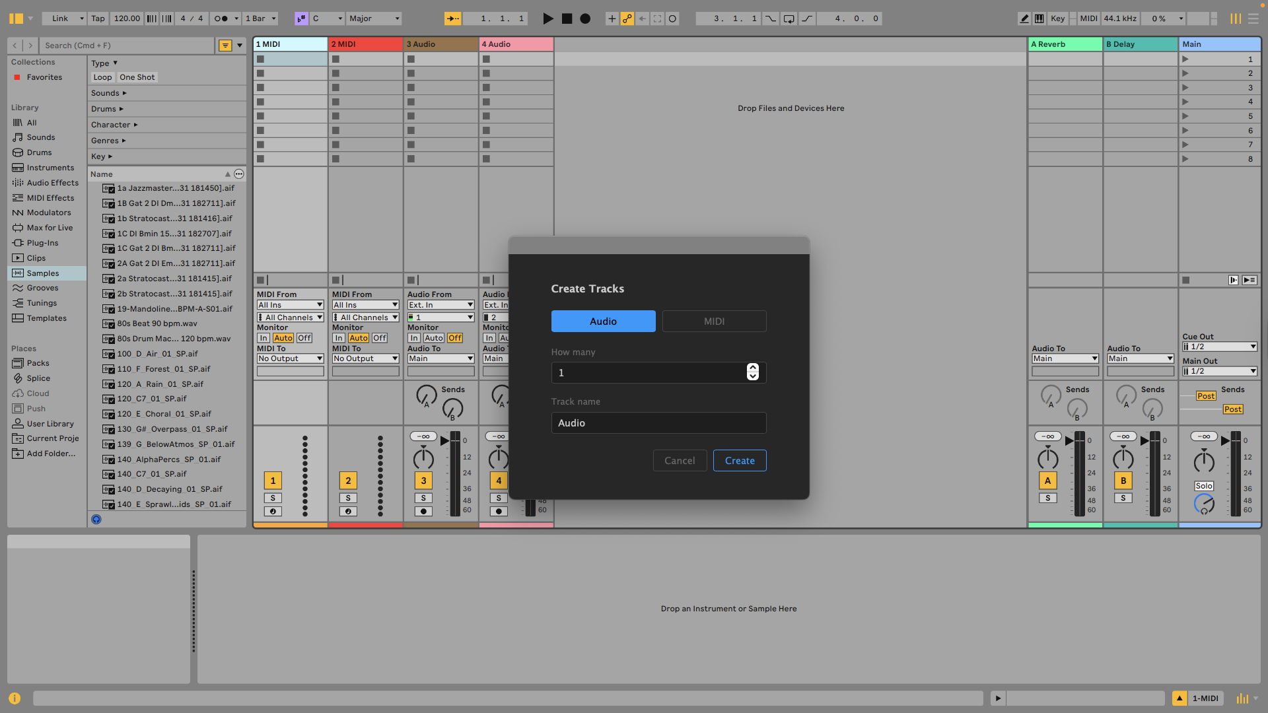Open the Cue Out 1/2 dropdown
Viewport: 1268px width, 713px height.
pyautogui.click(x=1219, y=347)
